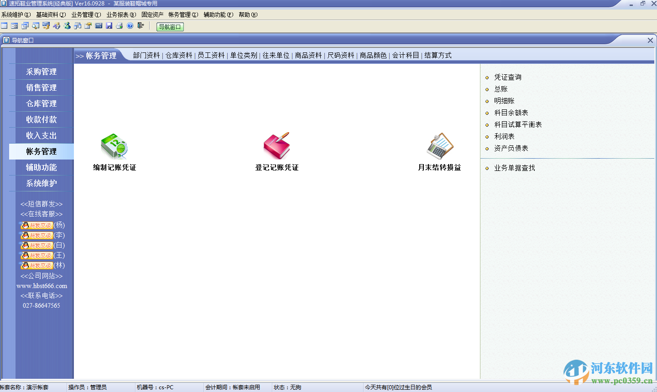Open the 基础资料 menu
Viewport: 657px width, 392px height.
click(51, 15)
